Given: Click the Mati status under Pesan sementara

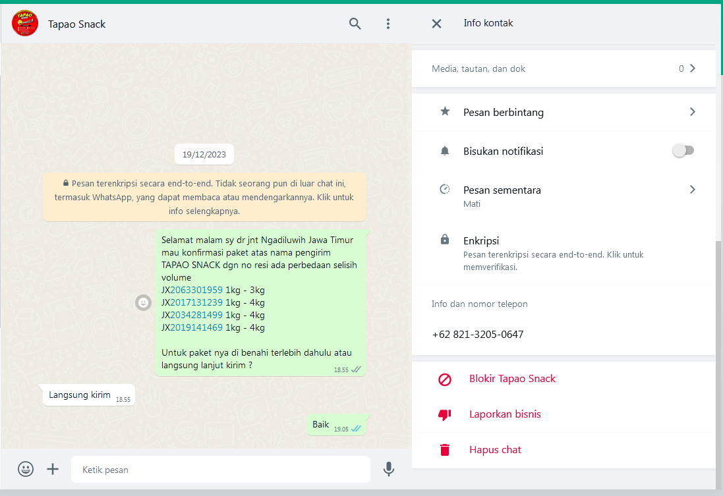Looking at the screenshot, I should [x=472, y=204].
